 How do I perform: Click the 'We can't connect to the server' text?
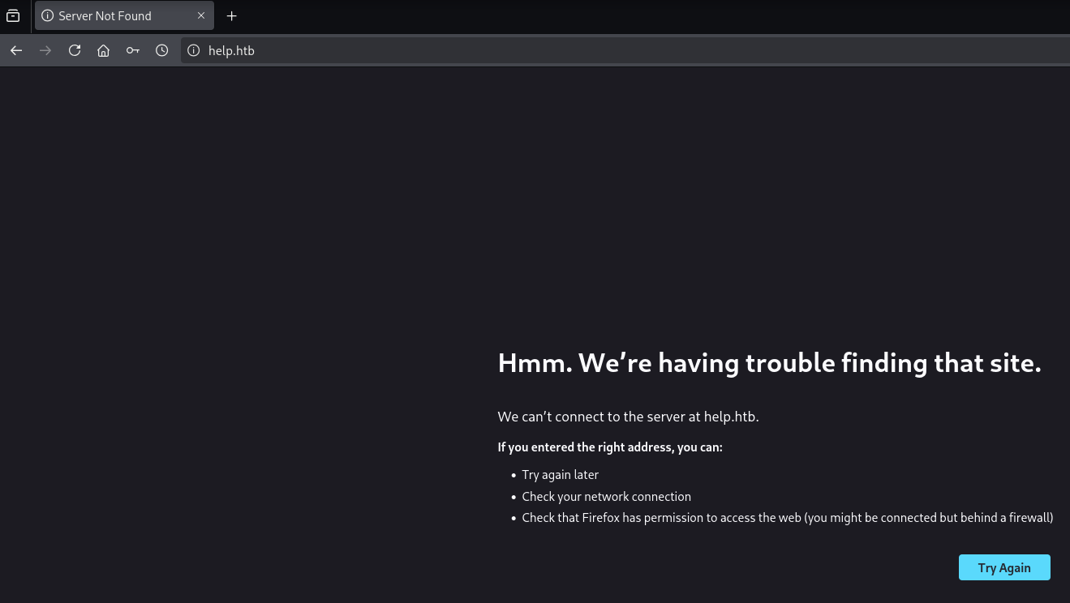[x=628, y=417]
